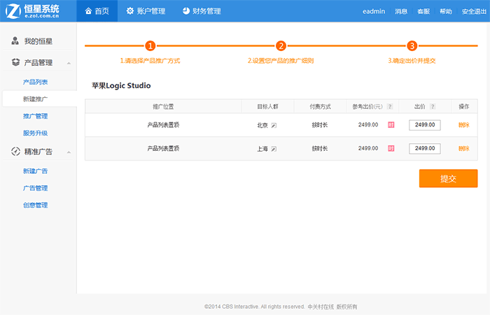
Task: Click step 3 circle in progress bar
Action: [412, 46]
